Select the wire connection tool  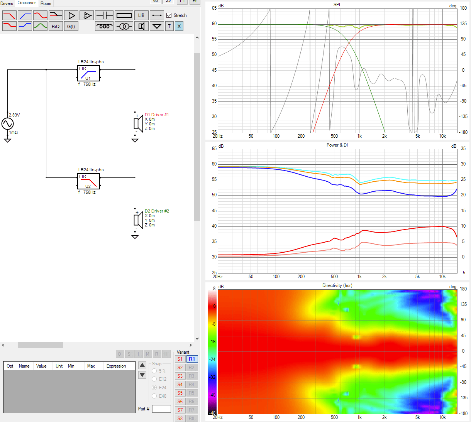coord(157,15)
